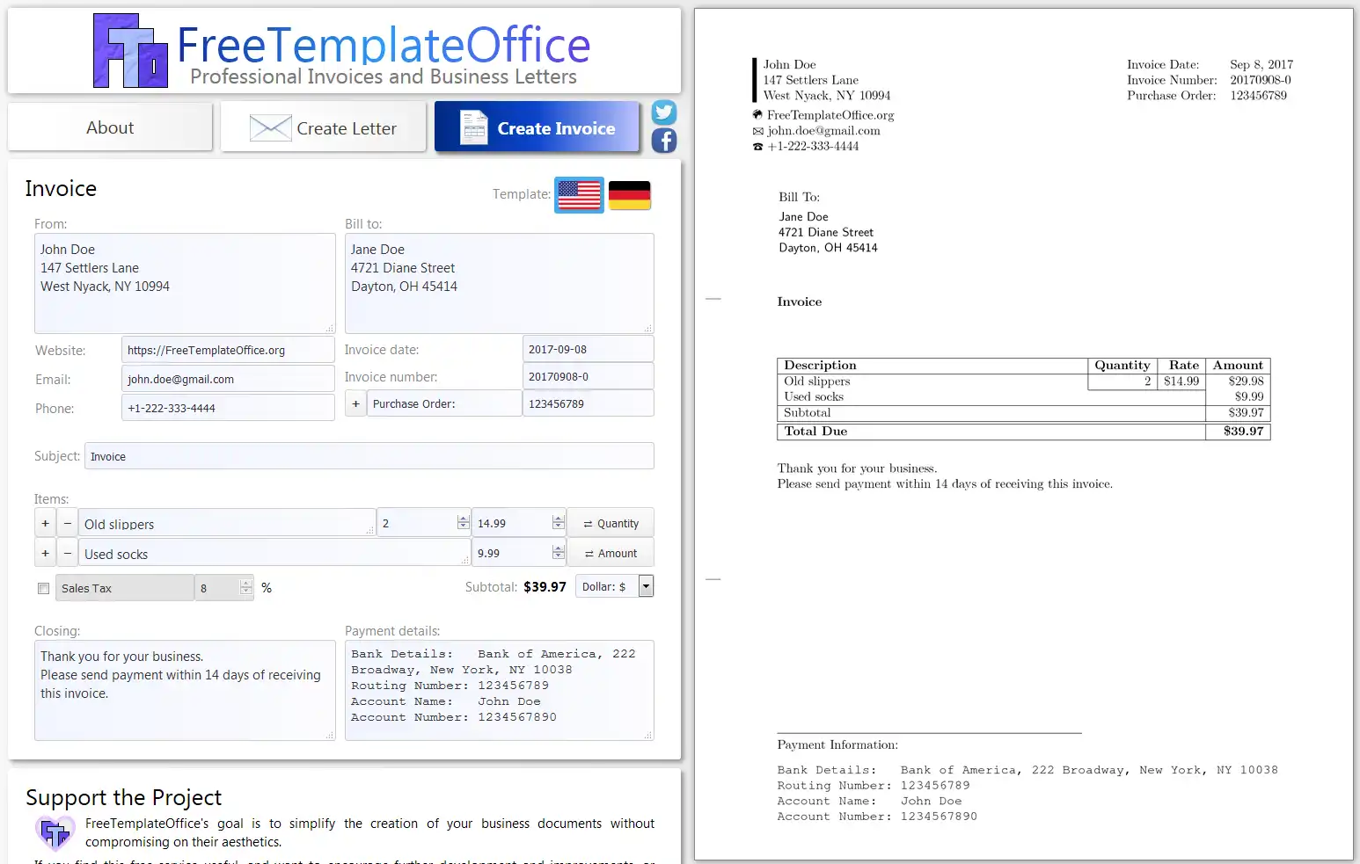
Task: Edit the Used socks description field
Action: click(x=274, y=553)
